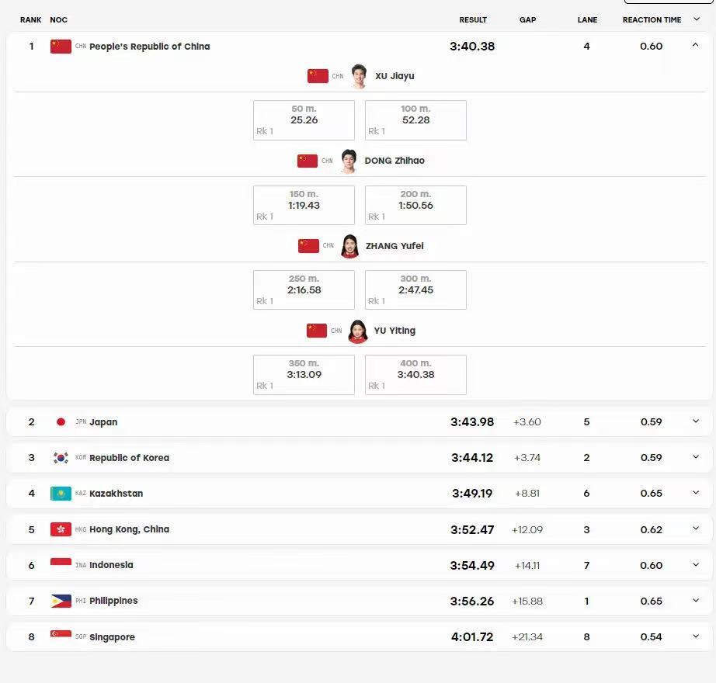Viewport: 716px width, 683px height.
Task: Open ZHANG Yufei's athlete profile link
Action: click(x=394, y=246)
